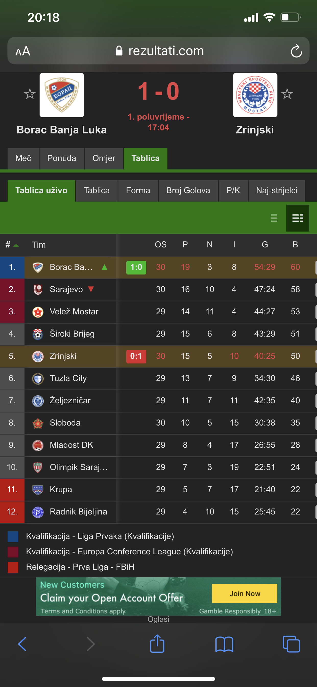The height and width of the screenshot is (687, 317).
Task: Reload the page with refresh icon
Action: coord(296,51)
